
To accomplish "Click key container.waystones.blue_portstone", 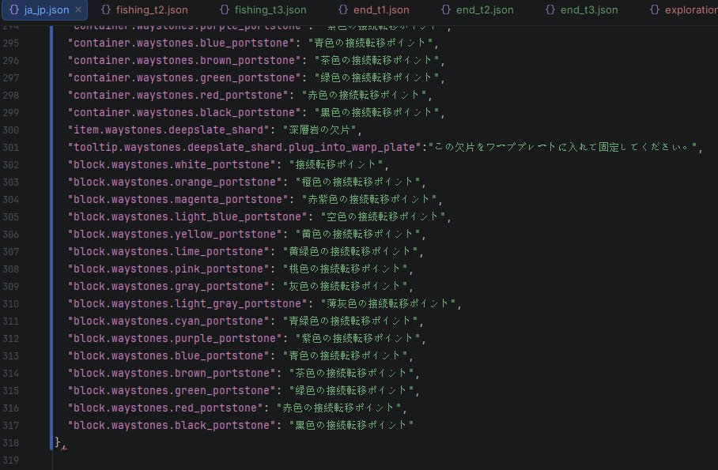I will (181, 43).
